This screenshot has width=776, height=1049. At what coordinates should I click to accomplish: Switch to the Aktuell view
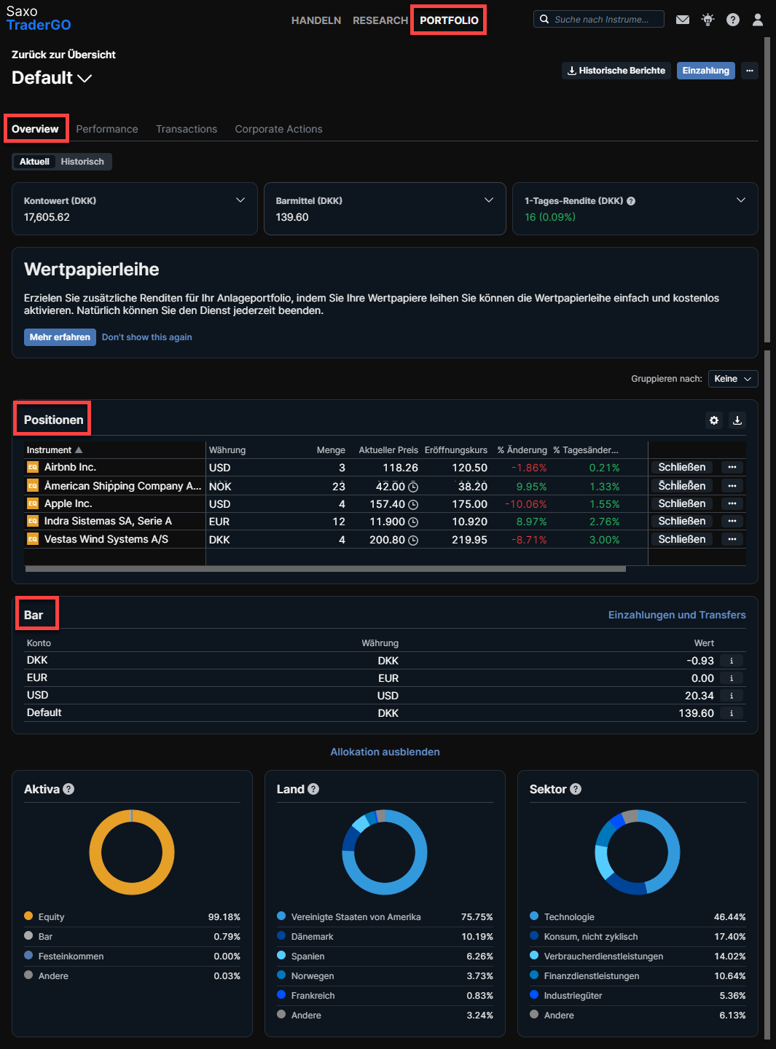(x=34, y=162)
